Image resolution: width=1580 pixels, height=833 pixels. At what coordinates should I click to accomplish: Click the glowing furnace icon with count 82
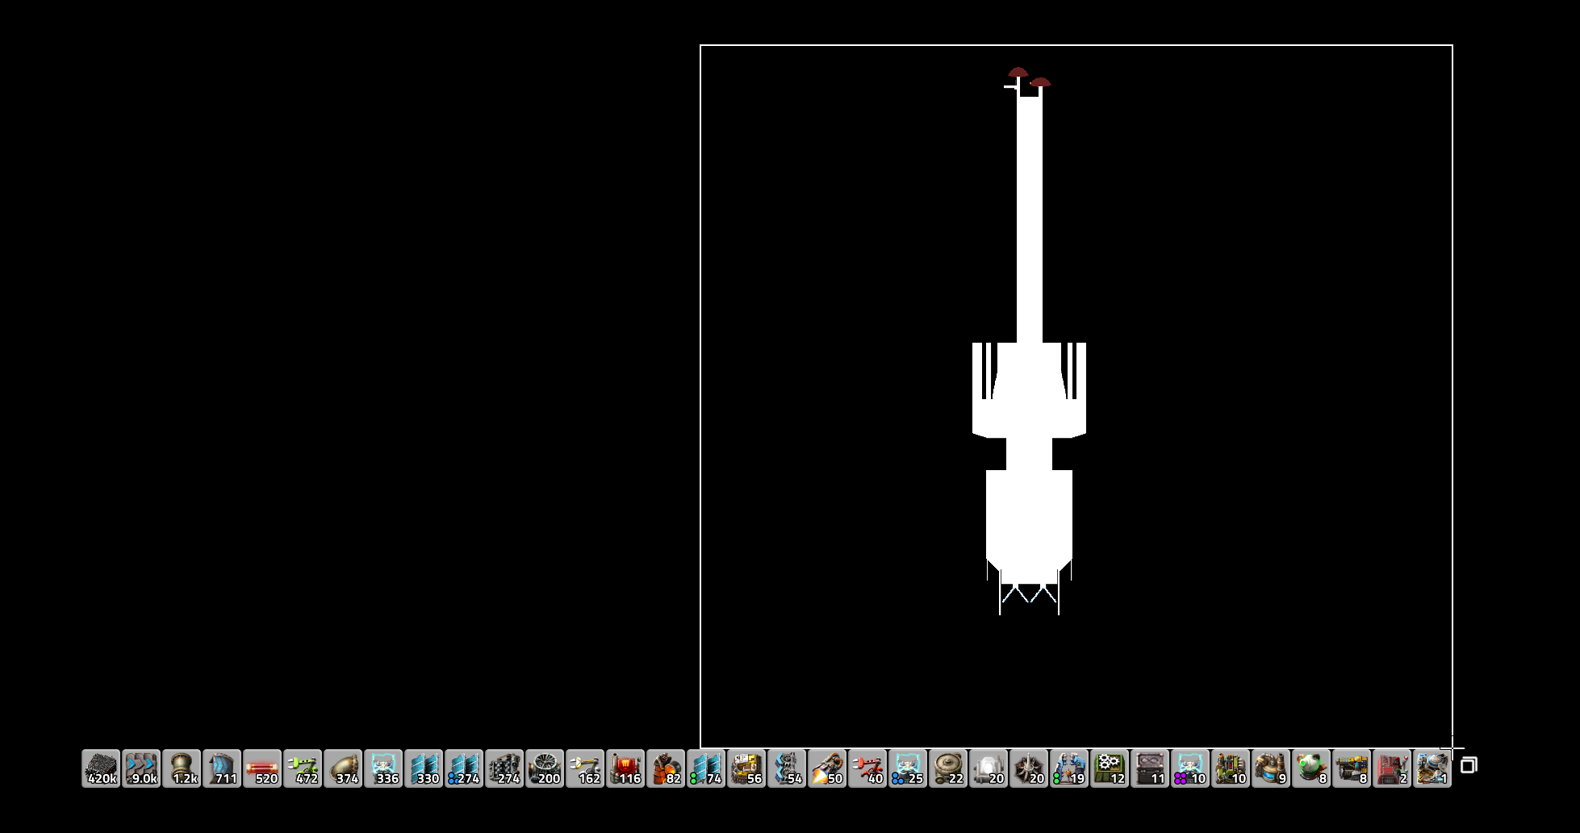point(666,768)
